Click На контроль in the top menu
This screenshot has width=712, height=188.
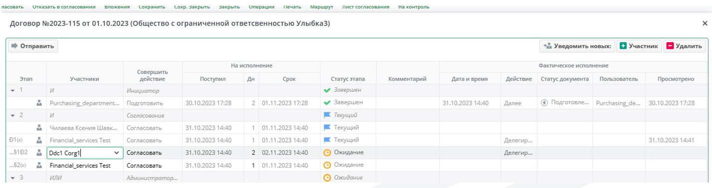click(414, 7)
